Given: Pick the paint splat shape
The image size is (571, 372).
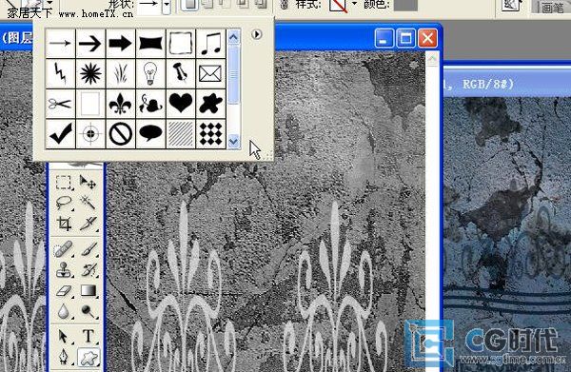Looking at the screenshot, I should [x=211, y=104].
